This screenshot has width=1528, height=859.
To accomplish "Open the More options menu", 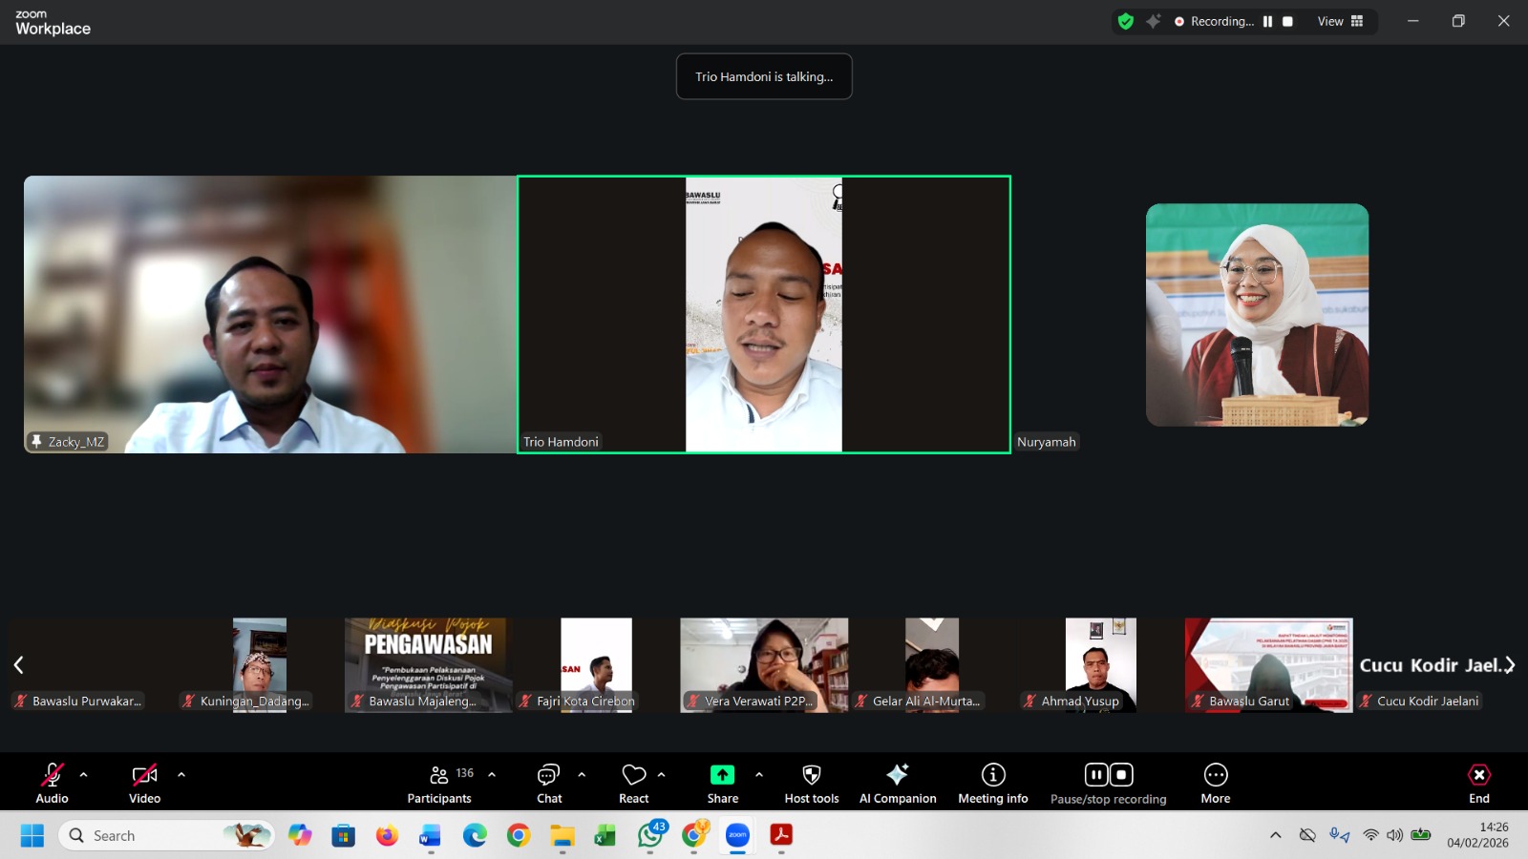I will click(x=1215, y=784).
